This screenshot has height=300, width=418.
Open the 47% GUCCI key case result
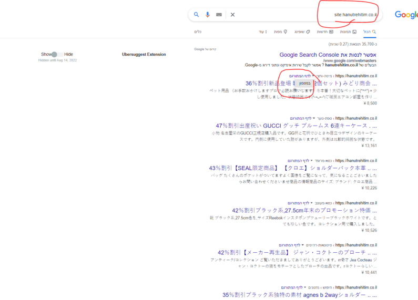pos(297,126)
